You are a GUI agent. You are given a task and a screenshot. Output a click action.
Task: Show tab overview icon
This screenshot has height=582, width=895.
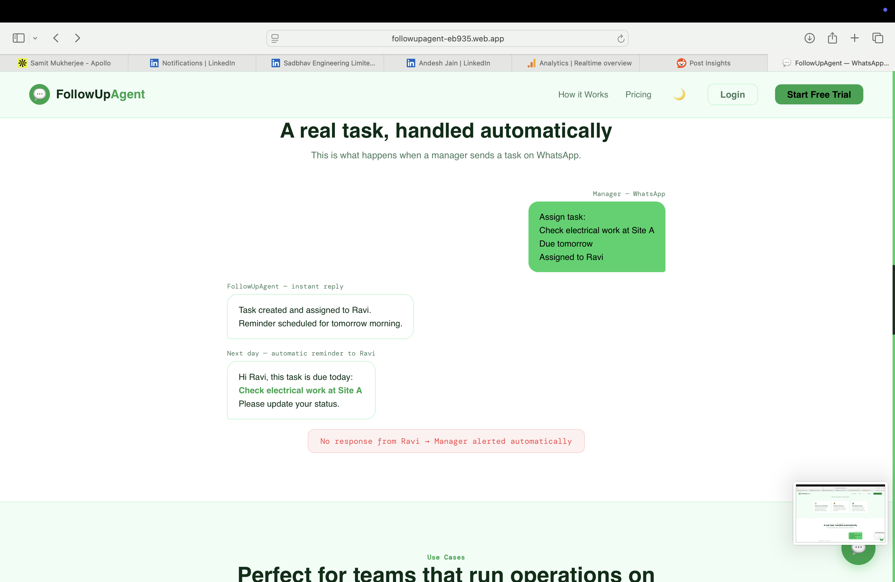(x=878, y=38)
